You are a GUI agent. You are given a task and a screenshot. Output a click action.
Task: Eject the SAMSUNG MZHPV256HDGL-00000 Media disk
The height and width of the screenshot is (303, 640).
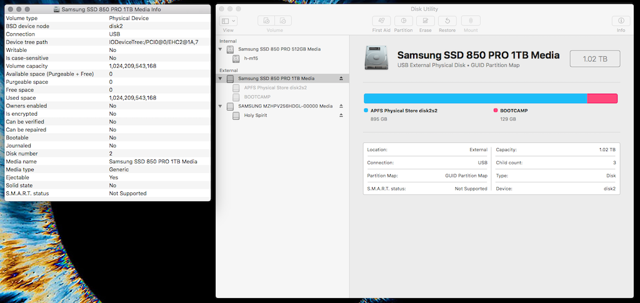(341, 106)
